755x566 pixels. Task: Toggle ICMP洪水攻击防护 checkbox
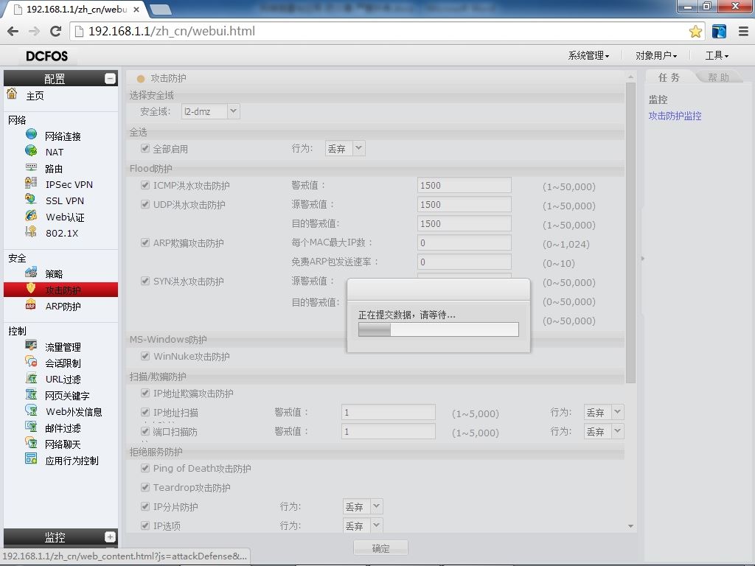[145, 185]
